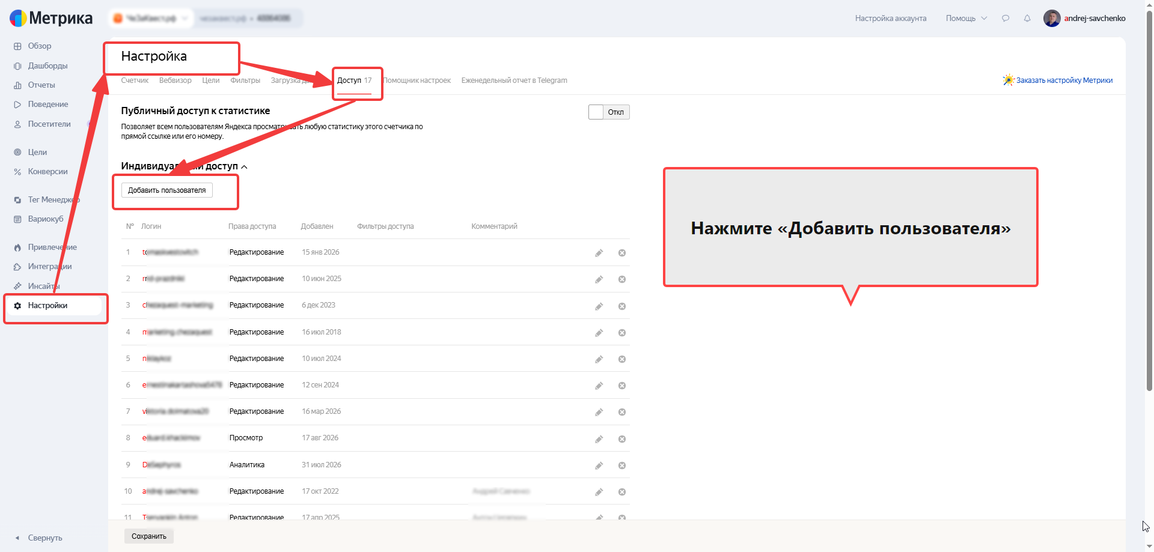Select the Доступ tab
This screenshot has width=1154, height=552.
pos(354,80)
